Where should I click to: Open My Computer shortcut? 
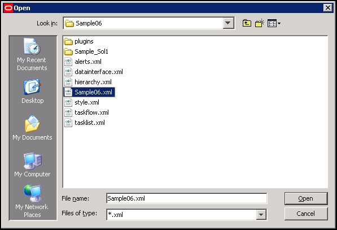pyautogui.click(x=32, y=165)
